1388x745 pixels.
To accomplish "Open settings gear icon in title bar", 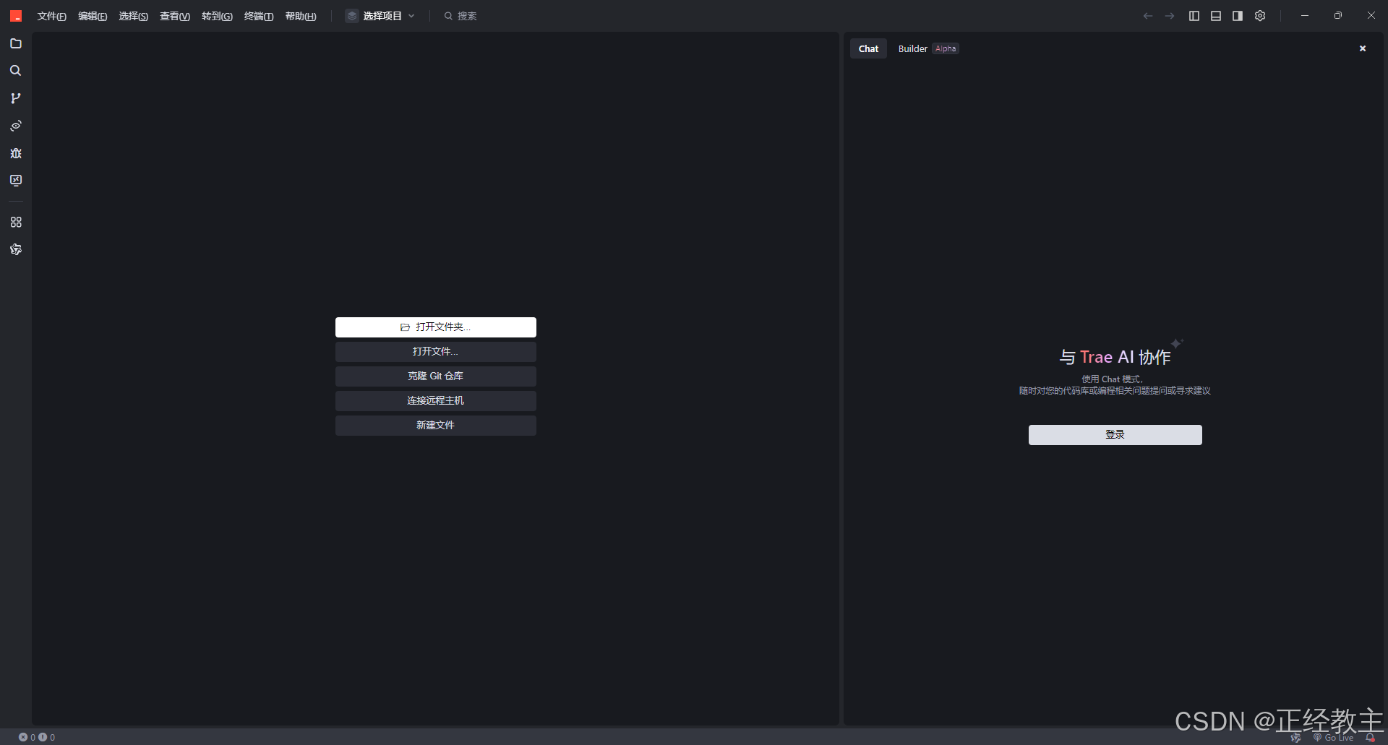I will 1260,16.
